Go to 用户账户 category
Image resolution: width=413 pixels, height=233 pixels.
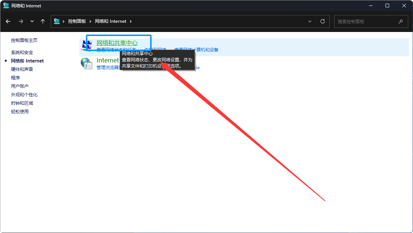20,86
